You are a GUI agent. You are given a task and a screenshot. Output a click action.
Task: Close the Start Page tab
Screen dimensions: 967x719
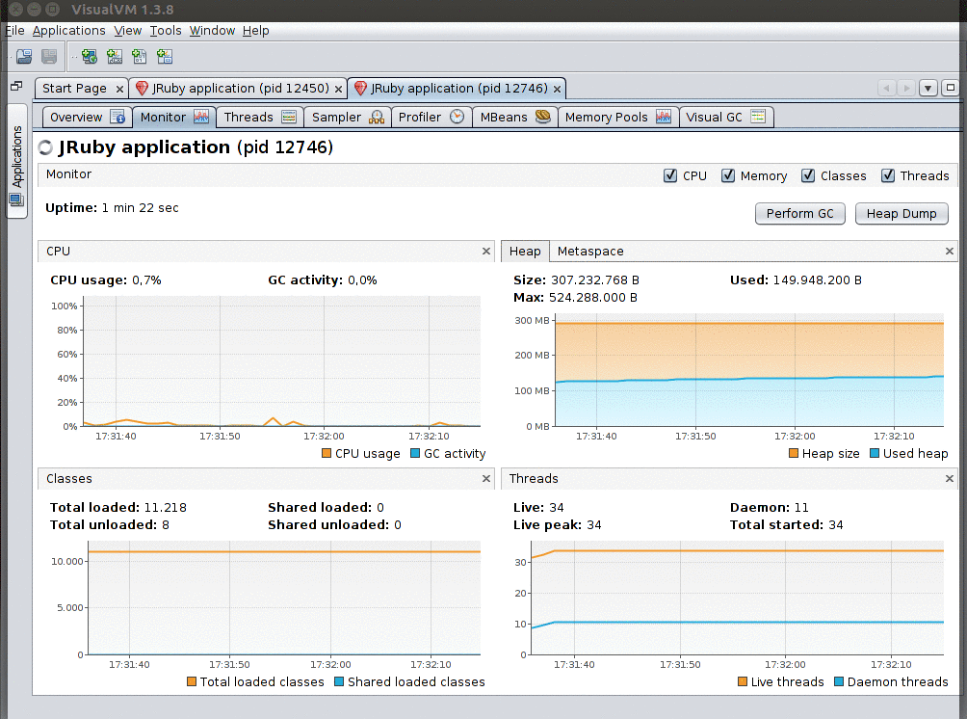click(x=119, y=90)
